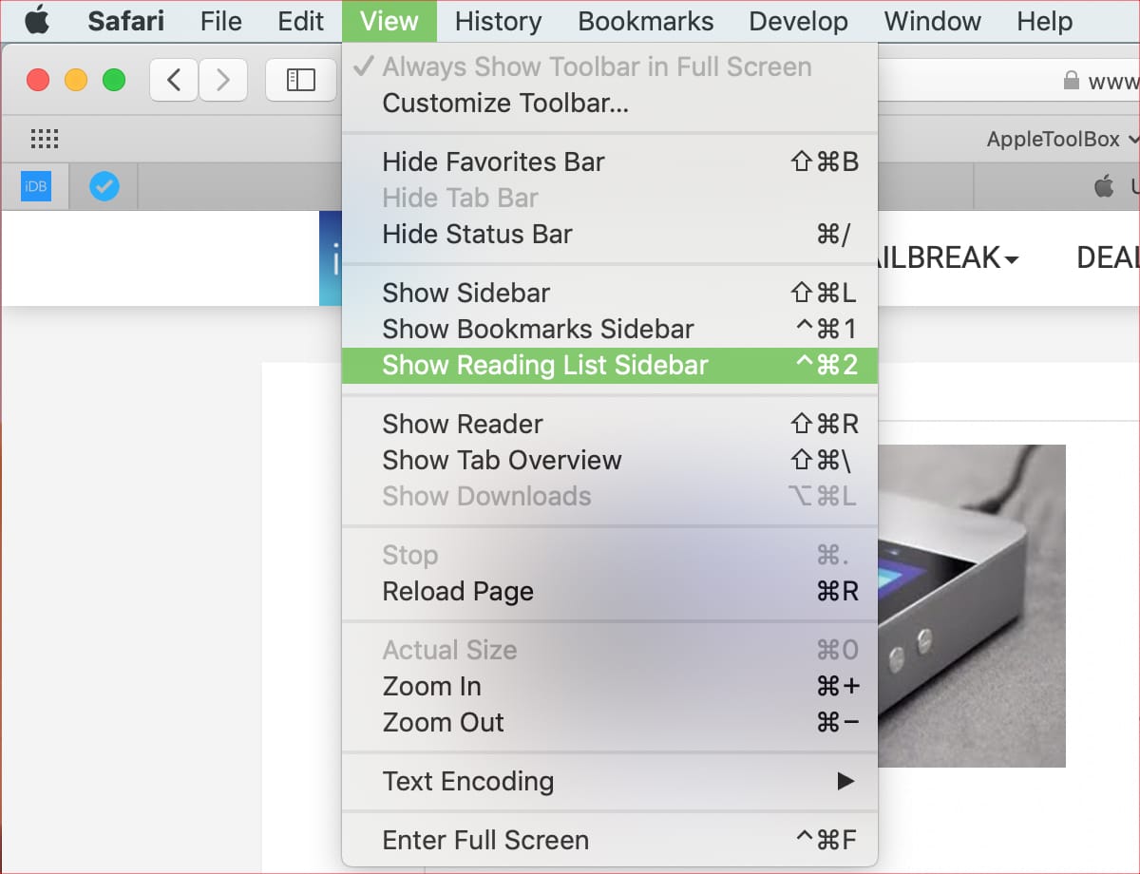Choose Customize Toolbar…
This screenshot has height=874, width=1140.
pos(610,103)
